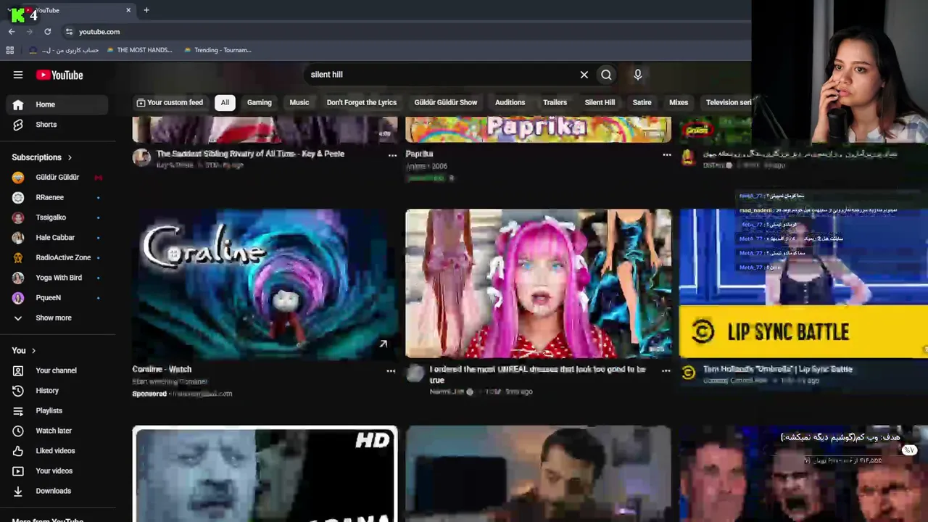Image resolution: width=928 pixels, height=522 pixels.
Task: Go back with browser back arrow
Action: pyautogui.click(x=12, y=32)
